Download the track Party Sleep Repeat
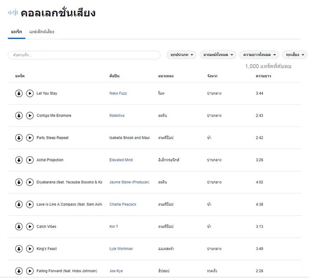The width and height of the screenshot is (309, 278). click(x=19, y=138)
